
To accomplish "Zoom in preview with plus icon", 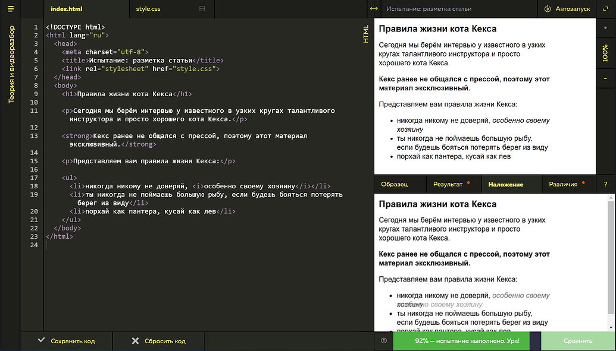I will [605, 28].
